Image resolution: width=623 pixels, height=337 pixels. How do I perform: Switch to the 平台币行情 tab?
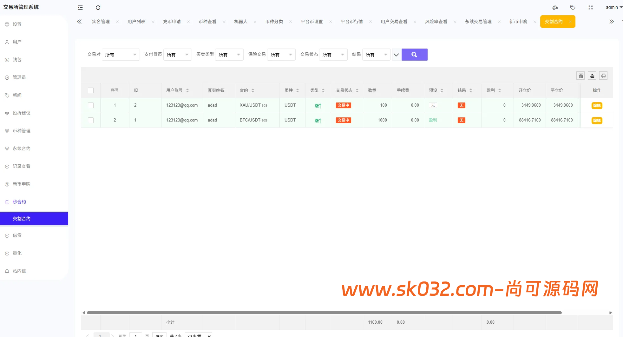click(352, 22)
